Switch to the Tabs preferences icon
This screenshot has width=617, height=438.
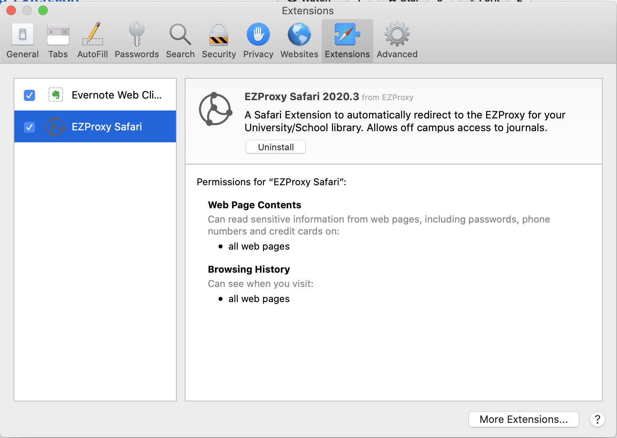pyautogui.click(x=58, y=40)
